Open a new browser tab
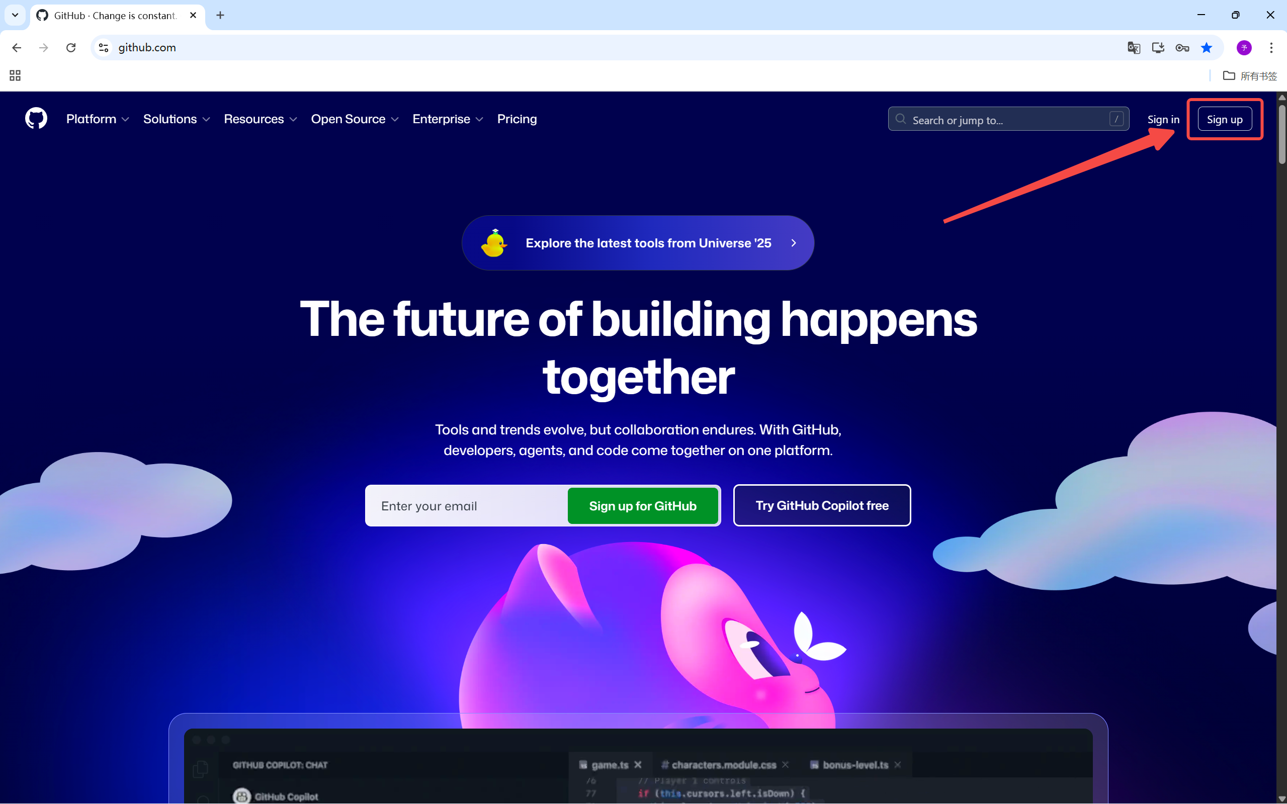This screenshot has height=804, width=1287. [x=220, y=15]
